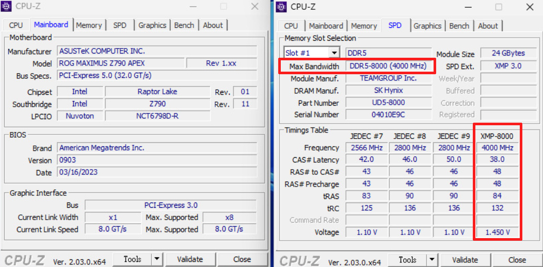This screenshot has height=267, width=543.
Task: Select the SPD tab in left window
Action: tap(120, 25)
